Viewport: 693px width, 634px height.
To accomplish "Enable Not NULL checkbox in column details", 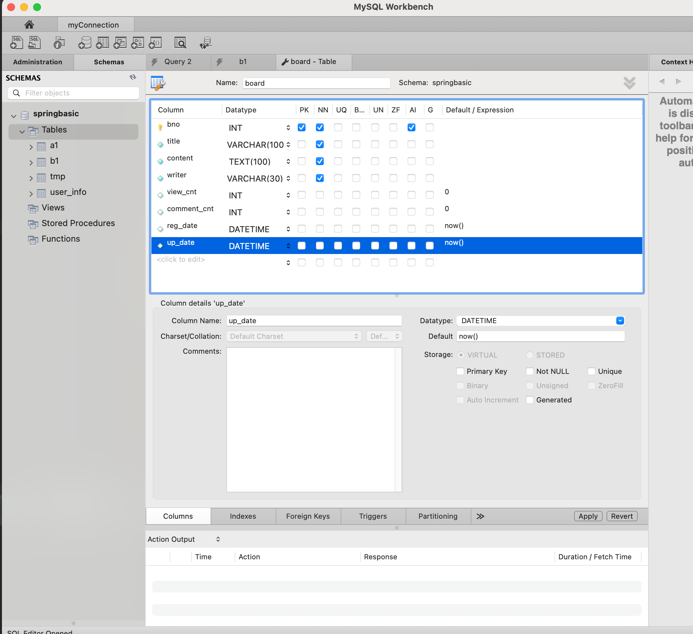I will click(530, 371).
